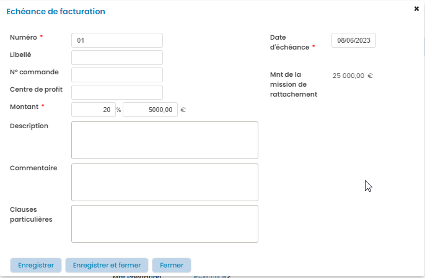Viewport: 425px width, 278px height.
Task: Focus the Commentaire text area
Action: [x=165, y=182]
